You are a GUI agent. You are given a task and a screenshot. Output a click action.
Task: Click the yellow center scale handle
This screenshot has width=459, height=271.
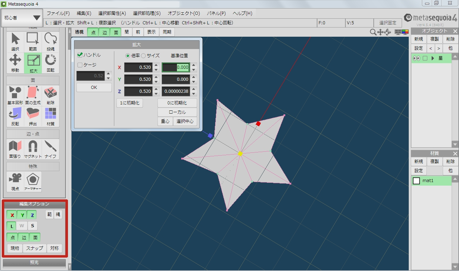click(x=240, y=153)
